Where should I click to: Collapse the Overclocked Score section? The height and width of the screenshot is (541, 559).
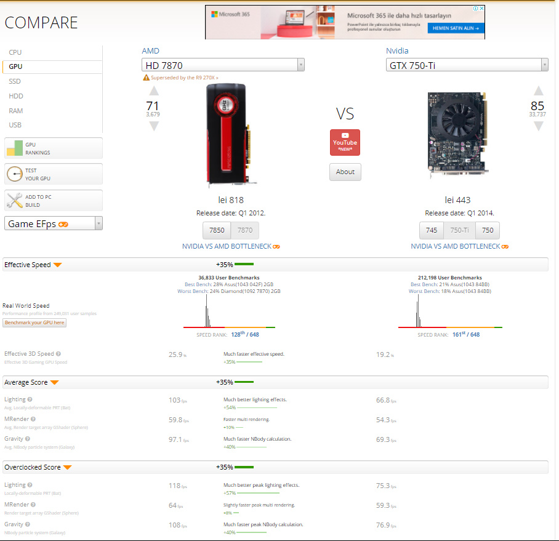(x=67, y=467)
